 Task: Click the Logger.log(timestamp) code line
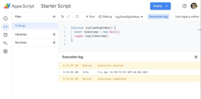(92, 36)
